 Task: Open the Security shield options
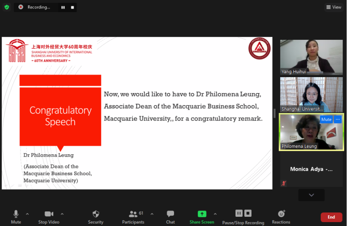coord(95,216)
